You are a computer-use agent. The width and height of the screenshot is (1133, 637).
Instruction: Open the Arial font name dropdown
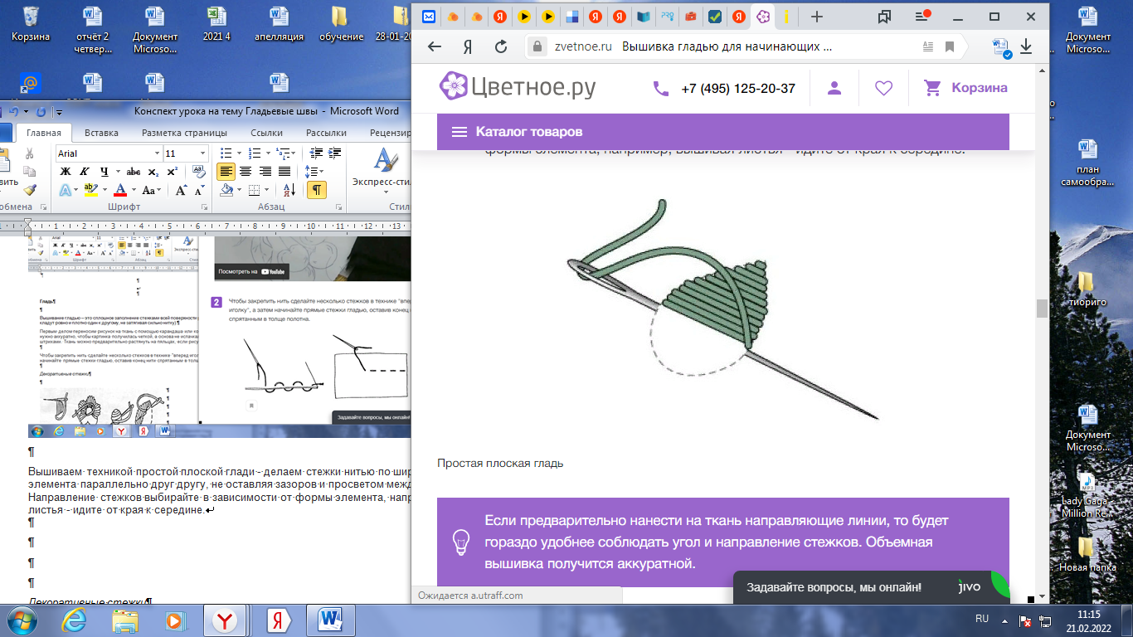click(x=158, y=153)
